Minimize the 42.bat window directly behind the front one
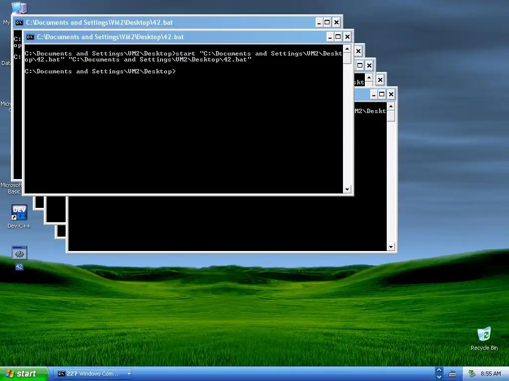Screen dimensions: 509x381 [x=319, y=23]
